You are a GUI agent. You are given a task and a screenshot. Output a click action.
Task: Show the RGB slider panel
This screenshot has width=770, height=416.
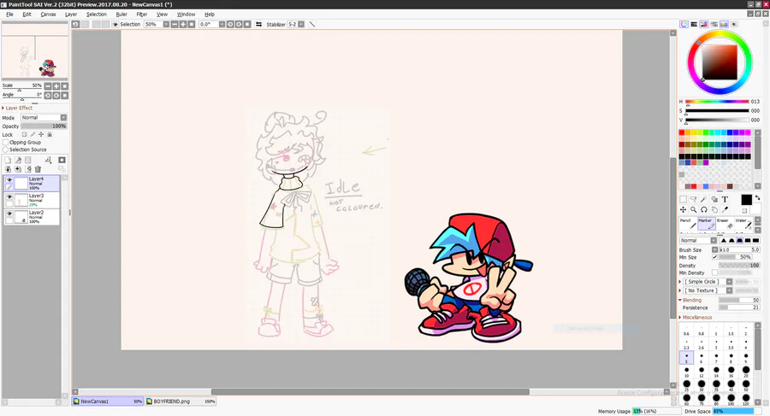pos(694,24)
